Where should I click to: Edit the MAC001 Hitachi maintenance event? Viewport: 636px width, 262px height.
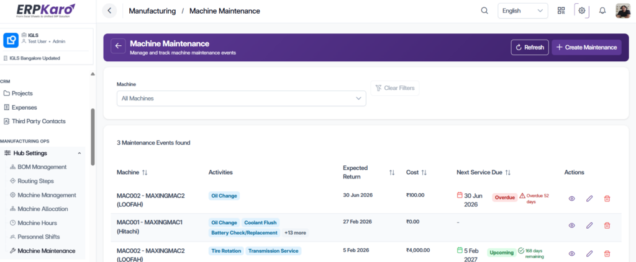[x=589, y=225]
